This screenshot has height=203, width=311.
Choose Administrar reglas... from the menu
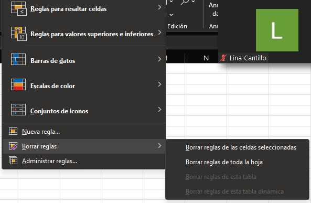84,161
